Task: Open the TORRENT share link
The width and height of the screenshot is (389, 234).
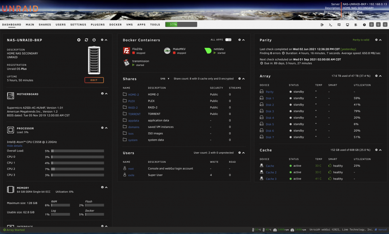Action: [134, 114]
